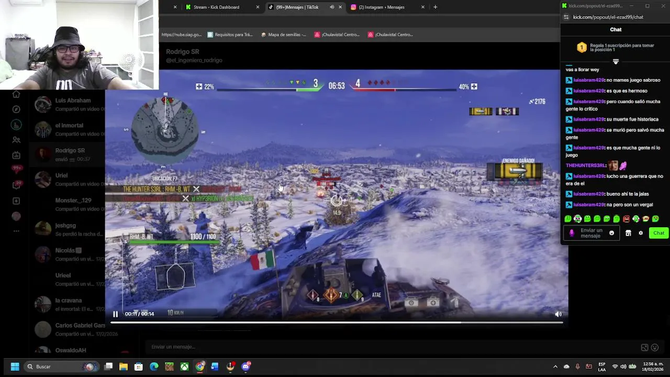
Task: Open the profile avatar in TikTok sidebar
Action: (16, 216)
